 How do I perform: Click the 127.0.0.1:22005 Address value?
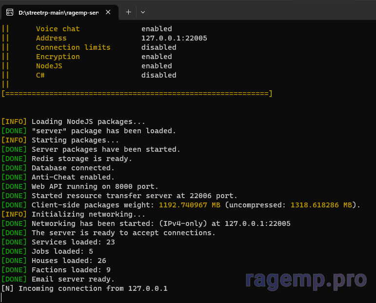pos(174,38)
